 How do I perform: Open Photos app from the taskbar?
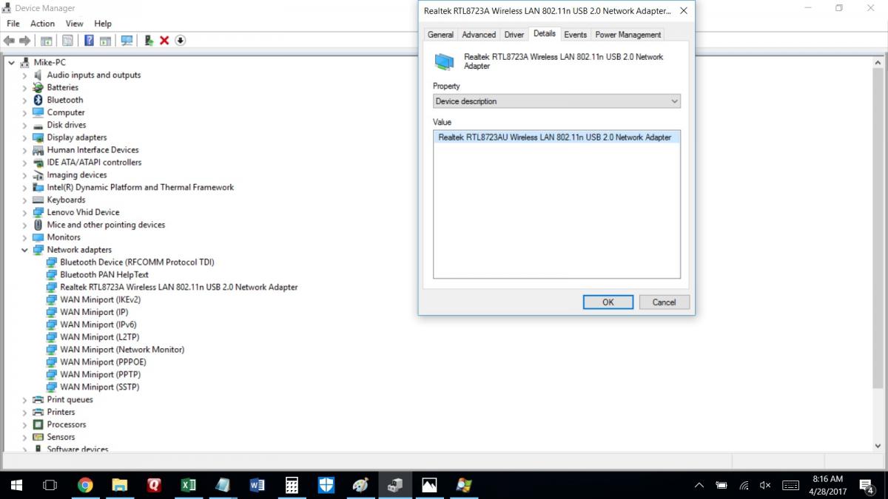point(429,485)
